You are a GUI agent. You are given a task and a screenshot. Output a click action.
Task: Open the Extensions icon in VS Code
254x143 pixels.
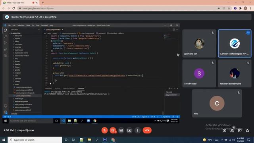click(x=6, y=56)
